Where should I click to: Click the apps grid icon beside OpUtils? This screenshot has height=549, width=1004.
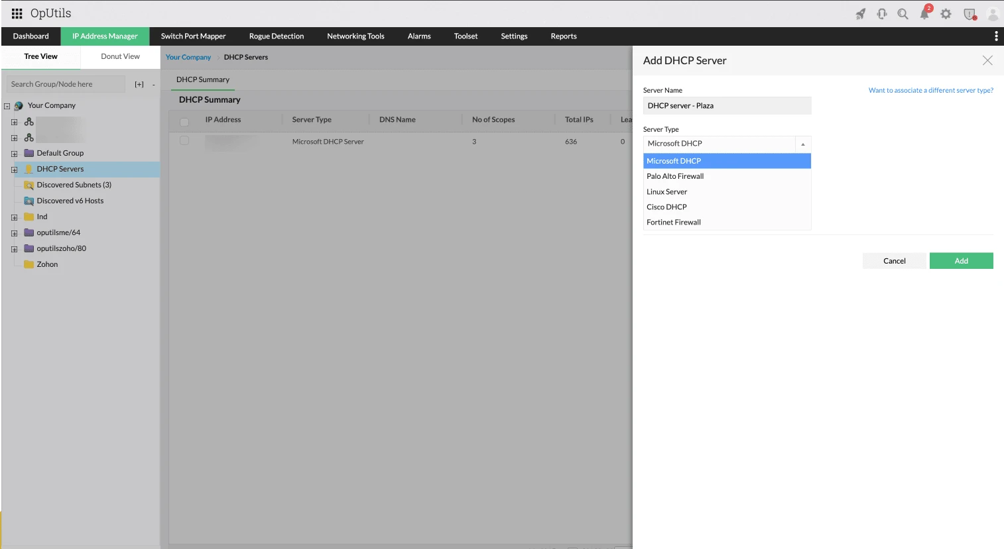15,12
